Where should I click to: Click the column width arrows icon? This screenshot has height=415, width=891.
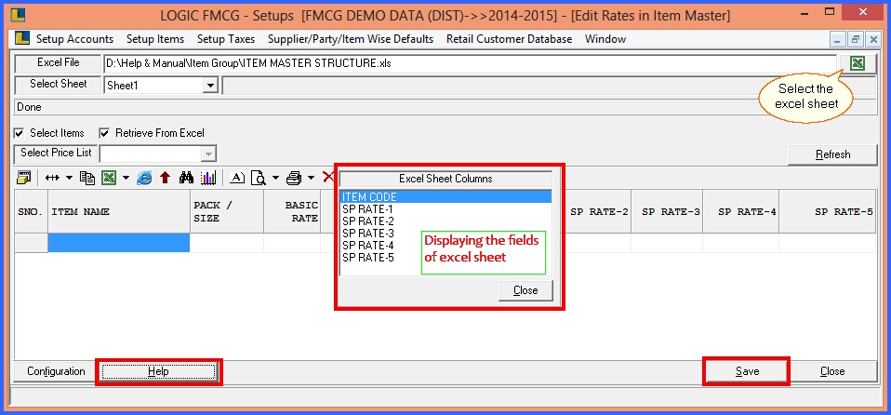tap(52, 178)
